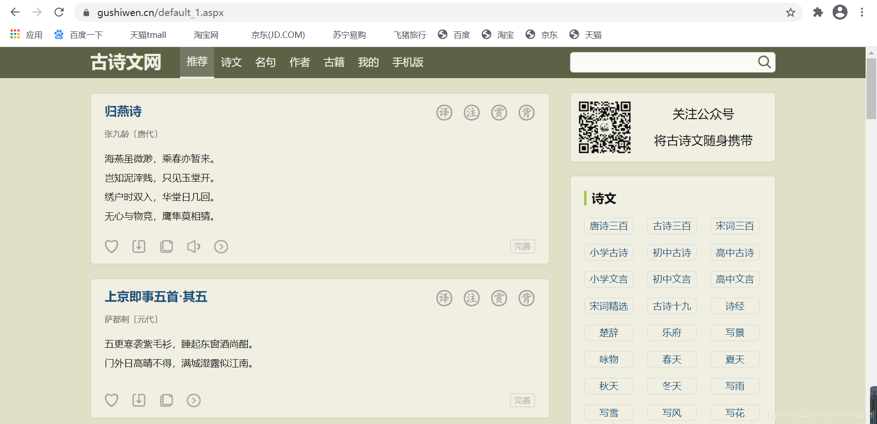Toggle 注 annotations for 上京即事五首·其五

coord(472,298)
